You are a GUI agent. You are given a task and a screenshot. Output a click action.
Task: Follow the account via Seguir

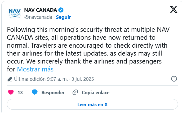[x=63, y=17]
